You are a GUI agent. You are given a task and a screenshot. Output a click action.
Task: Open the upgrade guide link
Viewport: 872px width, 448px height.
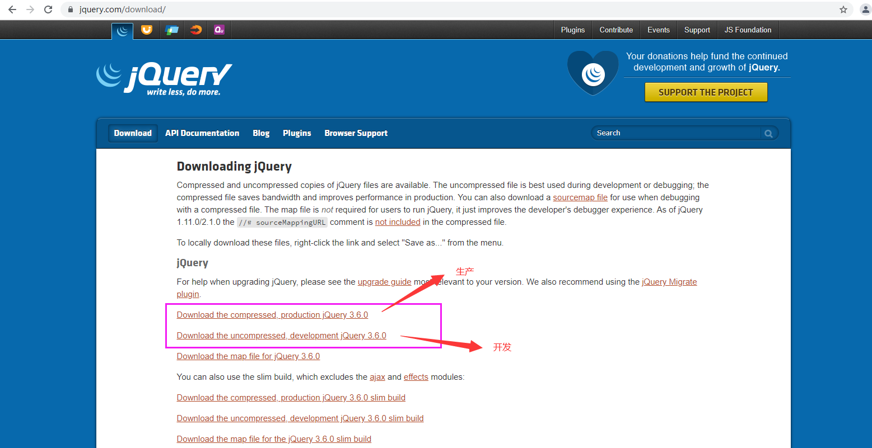point(385,282)
